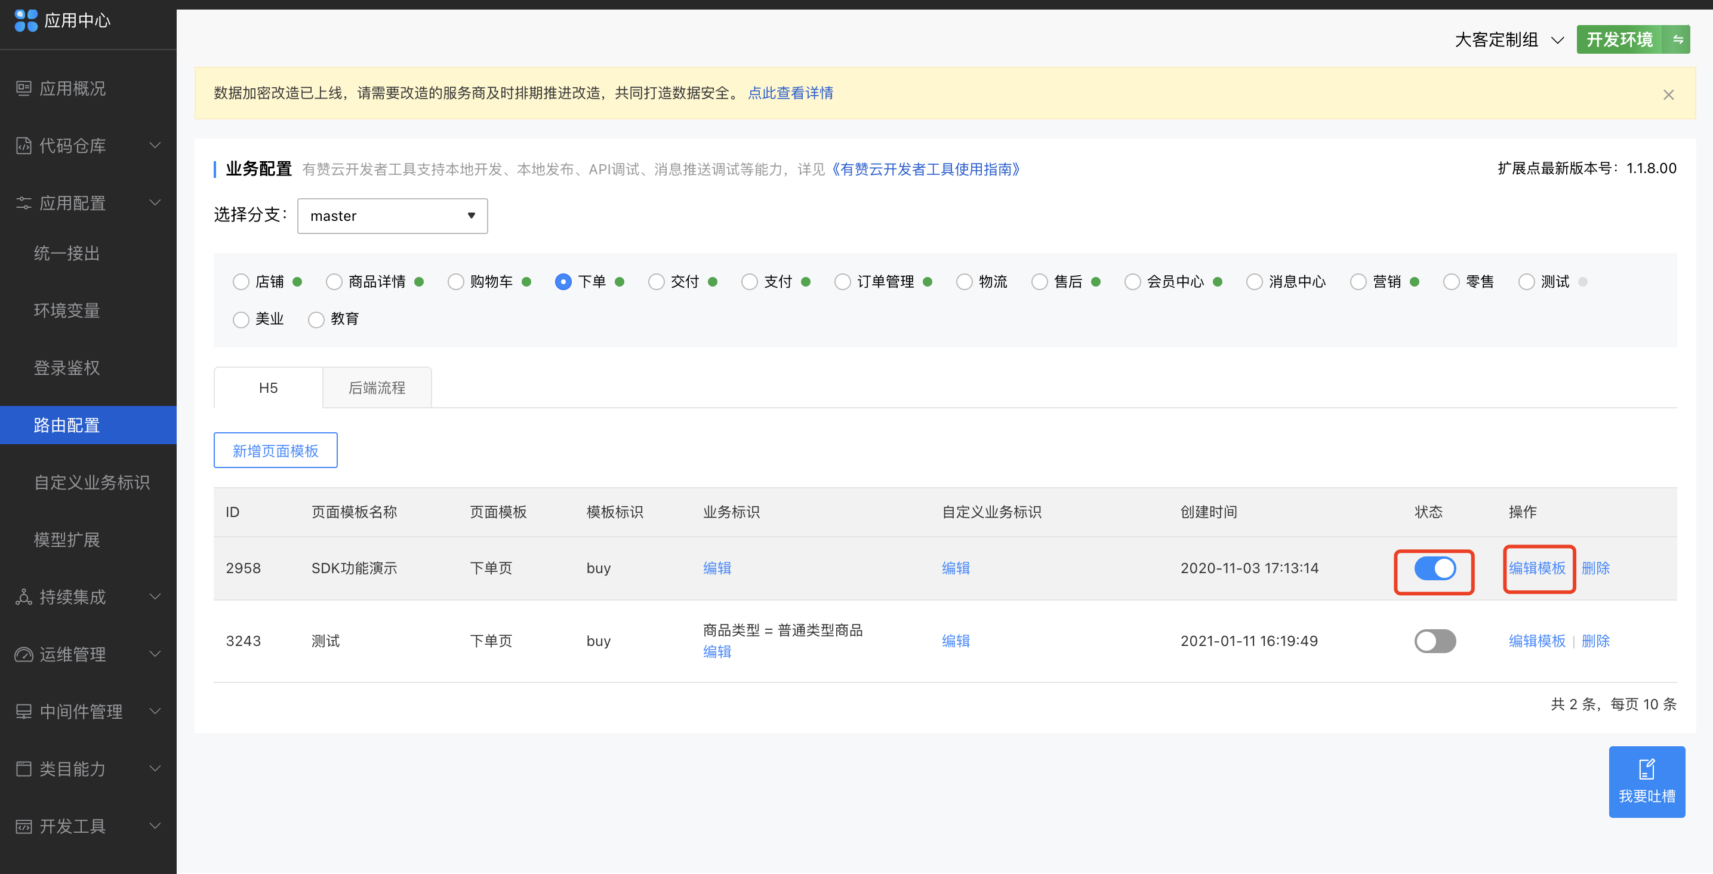The image size is (1713, 874).
Task: Edit 自定义业务标识 for SDK功能演示 row
Action: point(956,569)
